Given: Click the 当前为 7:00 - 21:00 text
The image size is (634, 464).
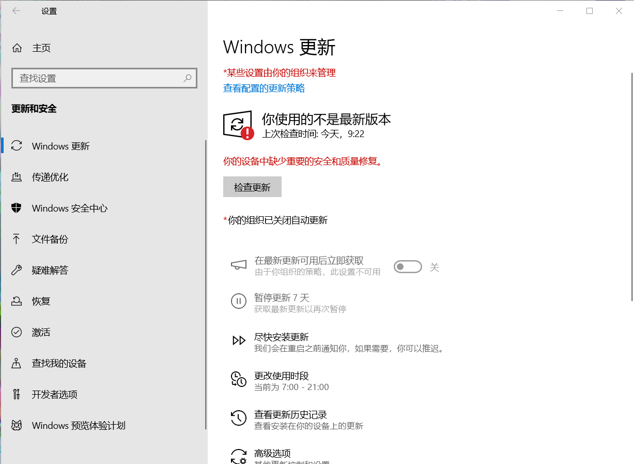Looking at the screenshot, I should (291, 387).
